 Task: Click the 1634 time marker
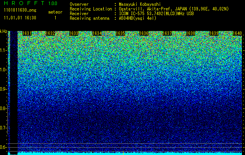click(97, 33)
